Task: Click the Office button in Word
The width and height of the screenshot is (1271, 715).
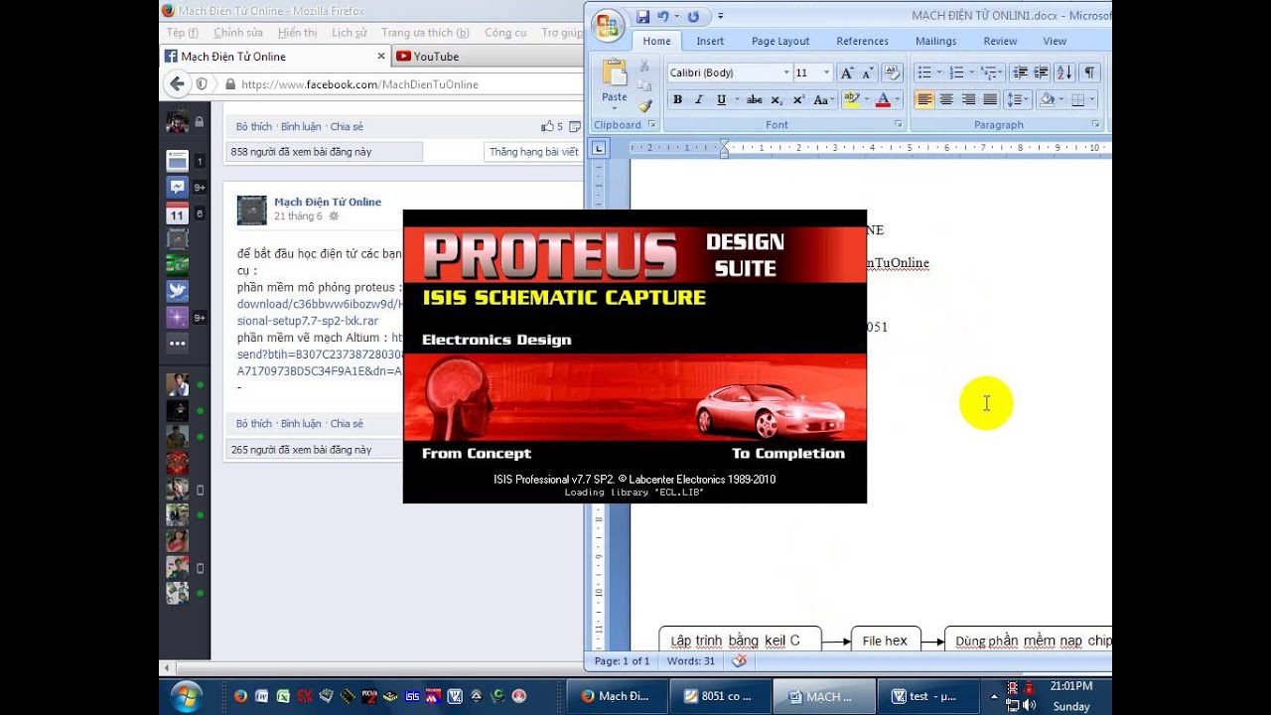Action: click(607, 24)
